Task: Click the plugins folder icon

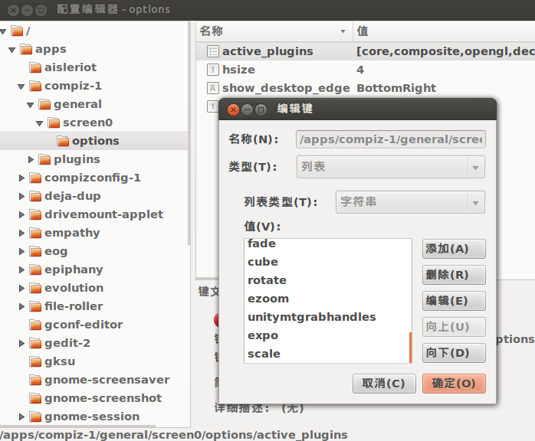Action: coord(44,159)
